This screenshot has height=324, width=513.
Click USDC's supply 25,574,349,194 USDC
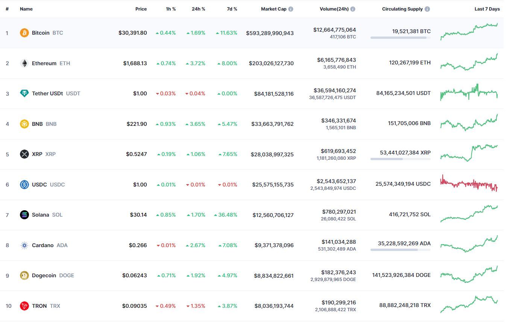pyautogui.click(x=403, y=184)
